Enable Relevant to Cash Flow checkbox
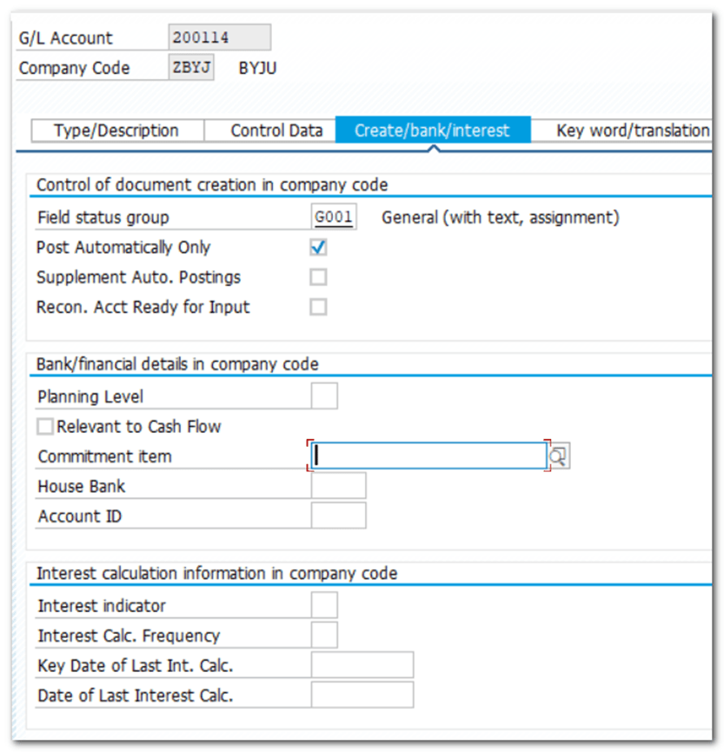This screenshot has height=752, width=724. tap(45, 427)
